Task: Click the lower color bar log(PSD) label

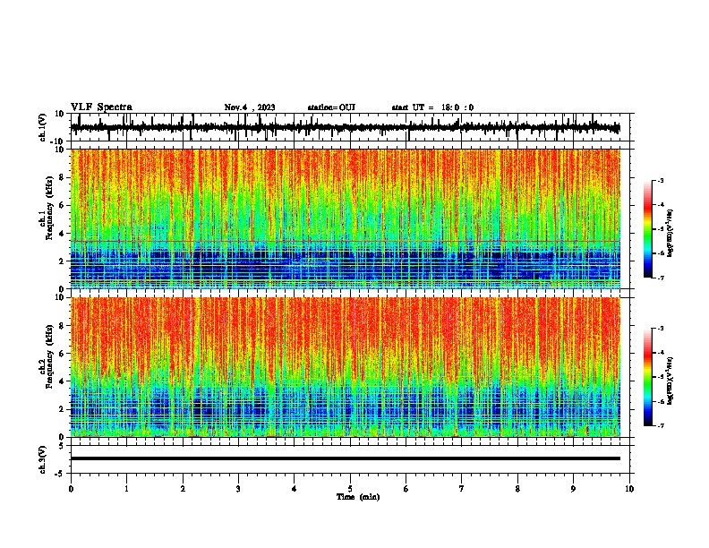Action: [671, 381]
